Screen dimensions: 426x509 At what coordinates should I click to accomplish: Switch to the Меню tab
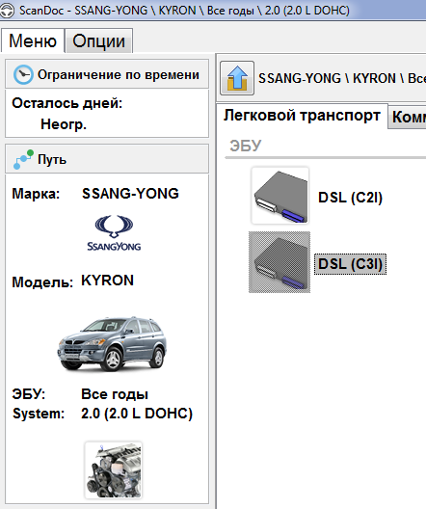33,40
